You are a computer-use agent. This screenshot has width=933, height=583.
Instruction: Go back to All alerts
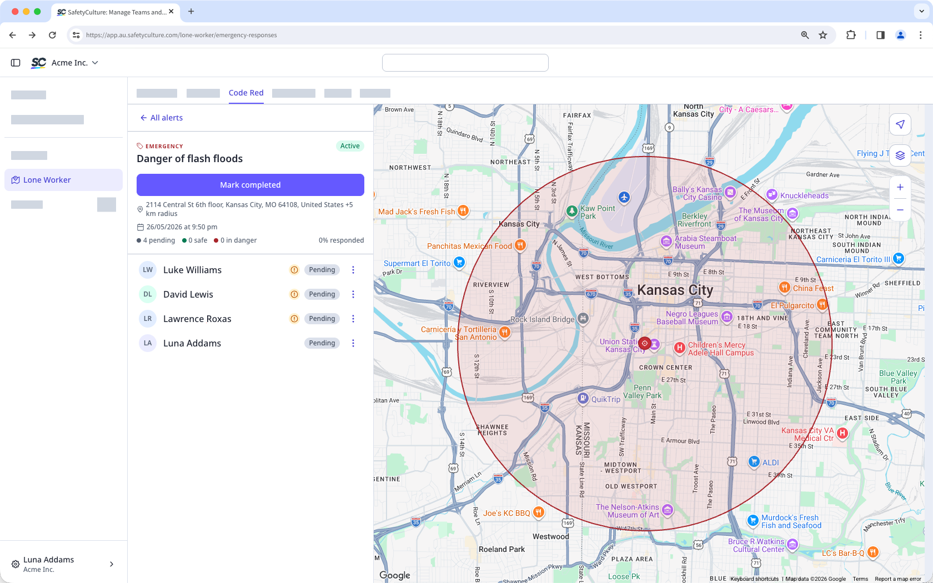tap(162, 118)
